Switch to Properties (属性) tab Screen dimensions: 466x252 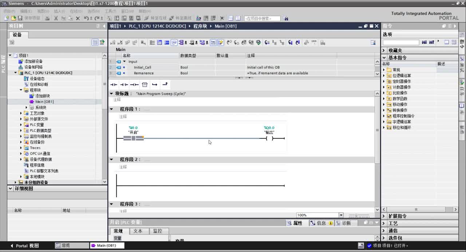click(295, 223)
